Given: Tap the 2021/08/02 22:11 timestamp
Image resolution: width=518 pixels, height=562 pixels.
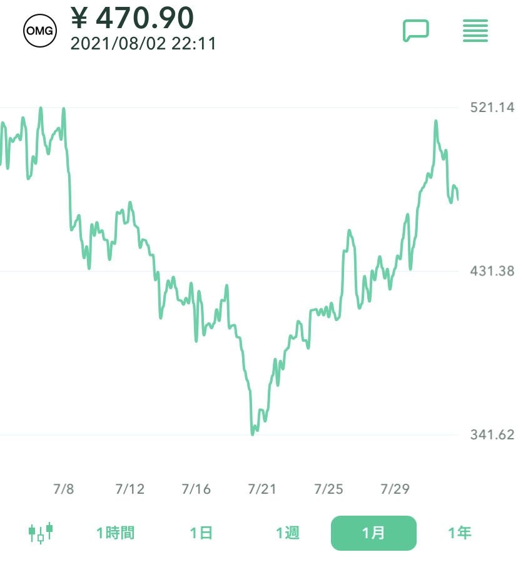Looking at the screenshot, I should 143,43.
